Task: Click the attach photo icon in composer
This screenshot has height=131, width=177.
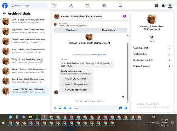Action: pyautogui.click(x=60, y=108)
